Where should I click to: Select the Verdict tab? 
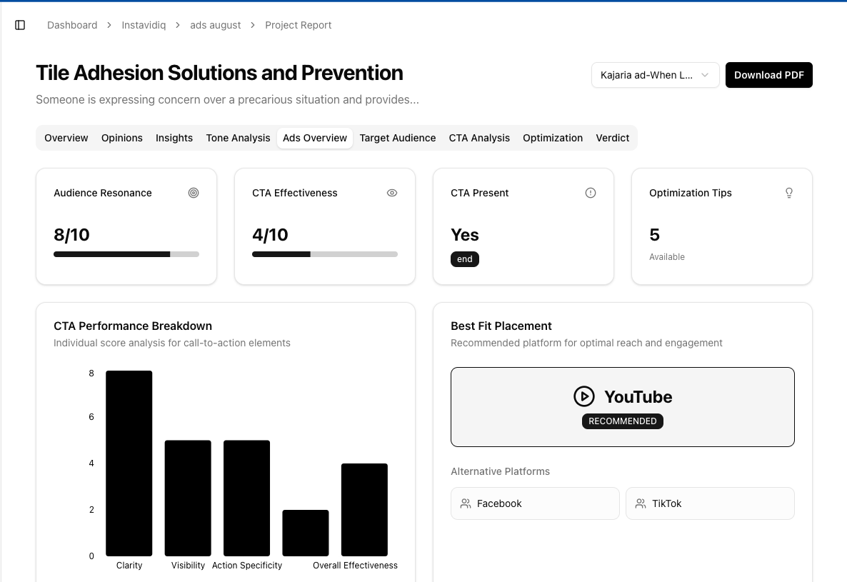point(613,138)
